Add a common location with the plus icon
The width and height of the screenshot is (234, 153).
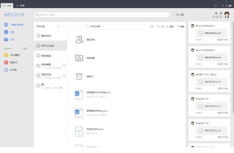[x=58, y=26]
